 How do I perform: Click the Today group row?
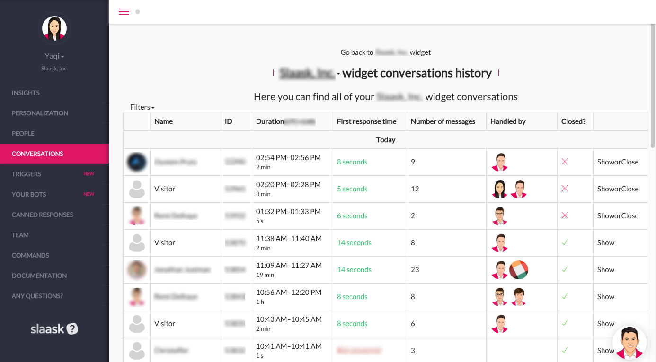pos(386,140)
